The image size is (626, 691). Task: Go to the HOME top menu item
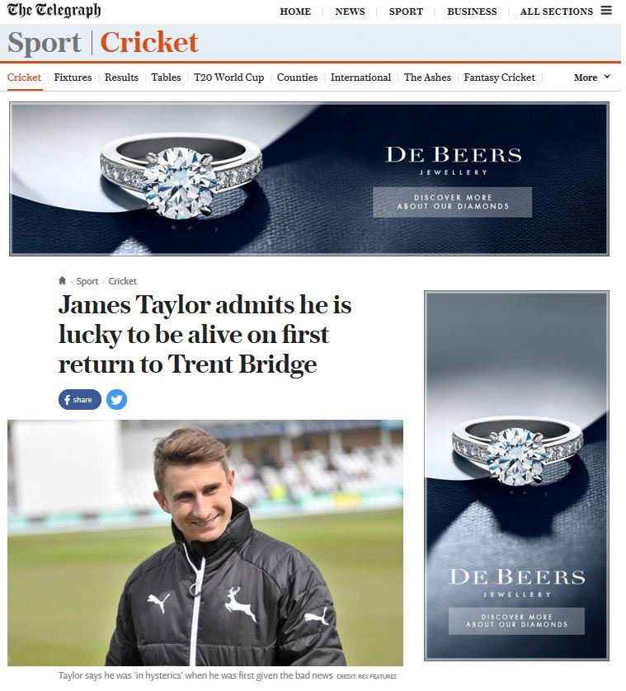pyautogui.click(x=295, y=12)
